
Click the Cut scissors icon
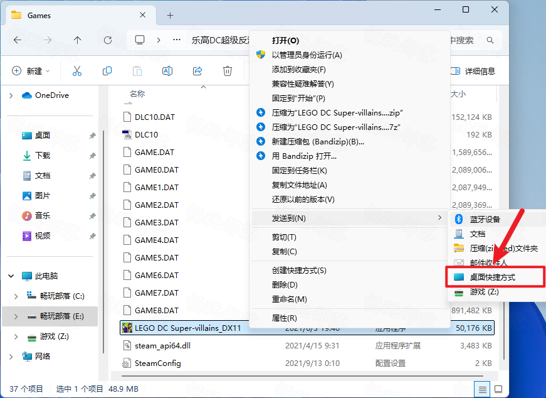77,71
